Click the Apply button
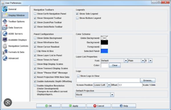171x110 pixels. pyautogui.click(x=74, y=106)
